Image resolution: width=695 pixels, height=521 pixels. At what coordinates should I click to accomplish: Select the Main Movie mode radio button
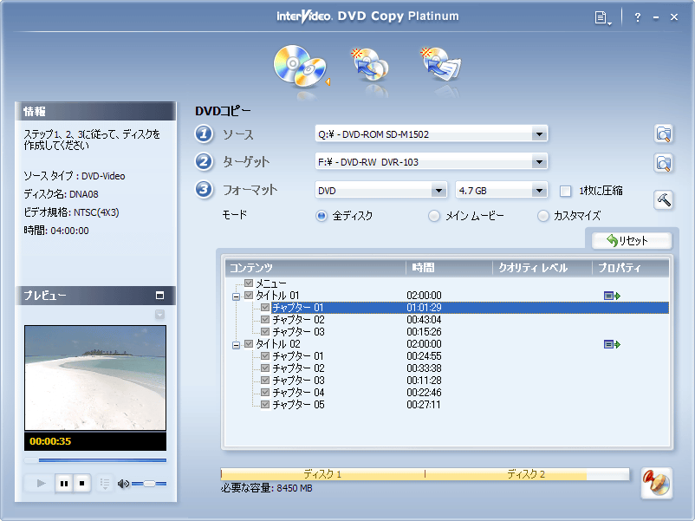click(434, 216)
